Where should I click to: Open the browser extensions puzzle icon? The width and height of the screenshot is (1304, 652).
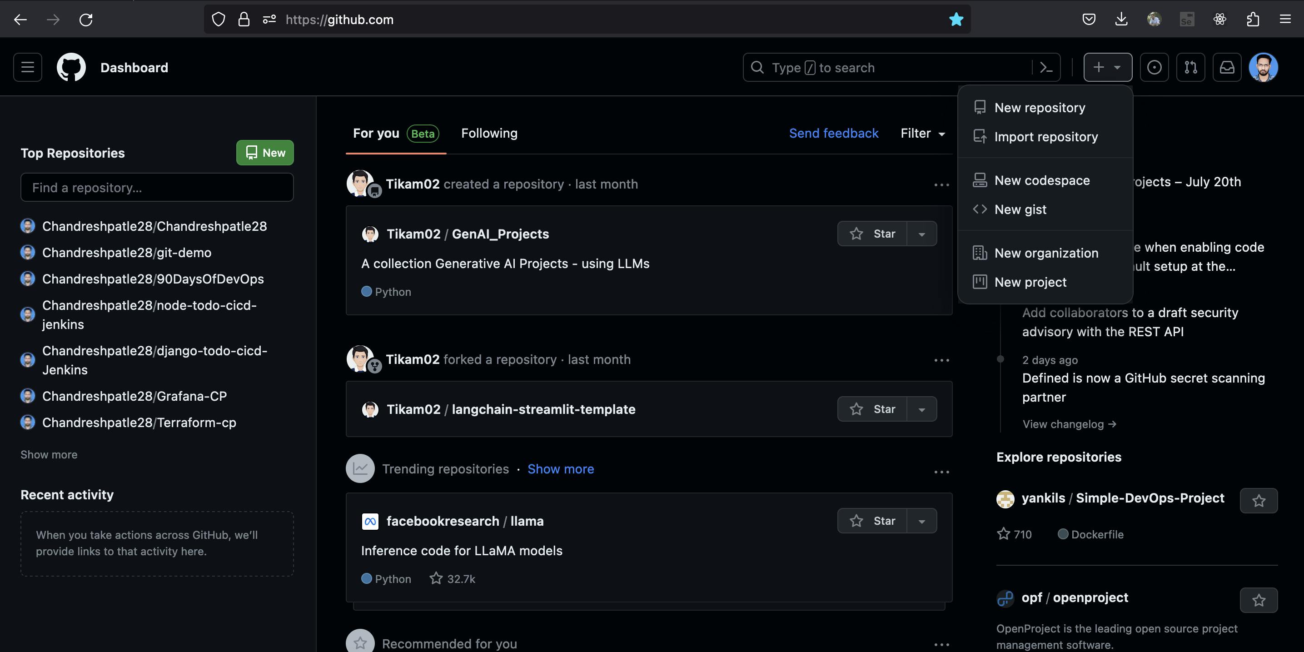point(1253,19)
